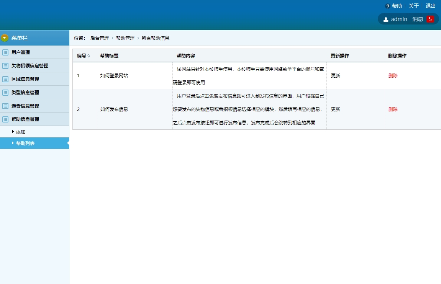The width and height of the screenshot is (441, 284).
Task: Delete the 如何发布信息 entry via 删除
Action: point(393,109)
